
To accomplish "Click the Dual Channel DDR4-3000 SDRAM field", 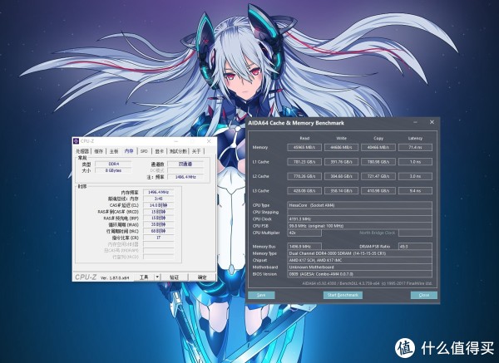I will coord(359,253).
